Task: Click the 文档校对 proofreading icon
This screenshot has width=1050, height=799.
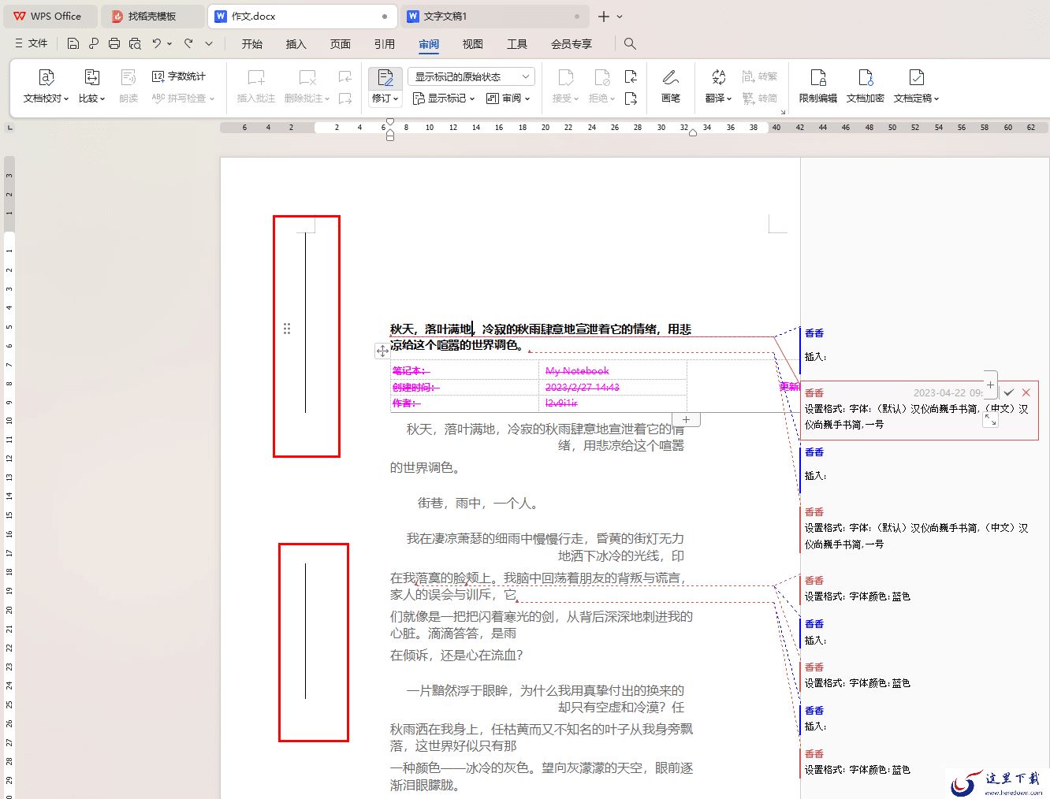Action: [47, 77]
